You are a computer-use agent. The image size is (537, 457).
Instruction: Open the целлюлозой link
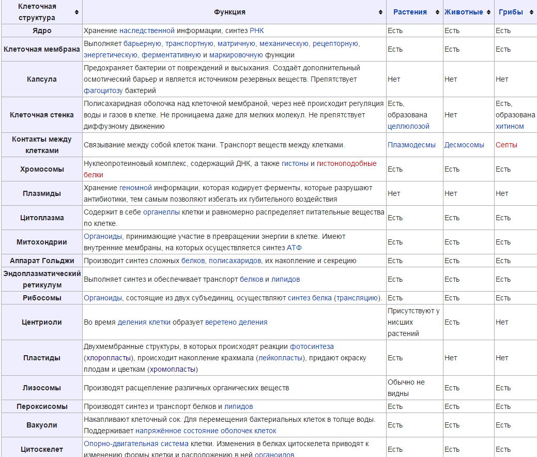[408, 126]
